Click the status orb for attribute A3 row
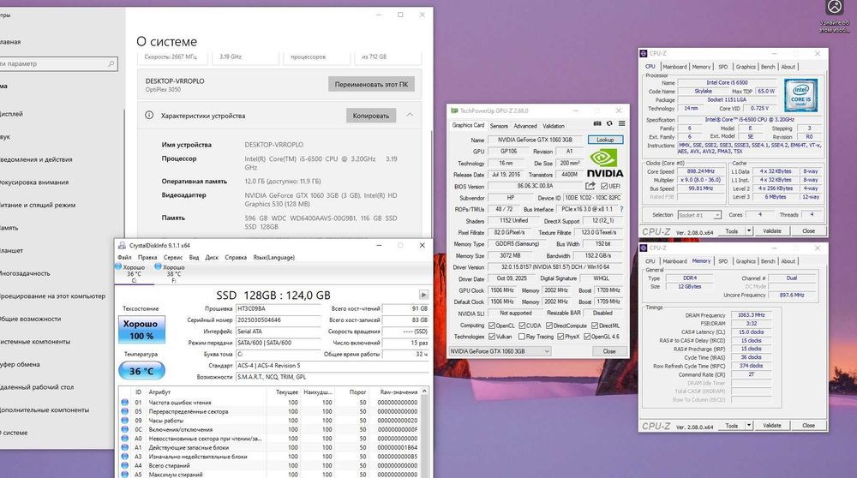The height and width of the screenshot is (478, 857). point(124,457)
